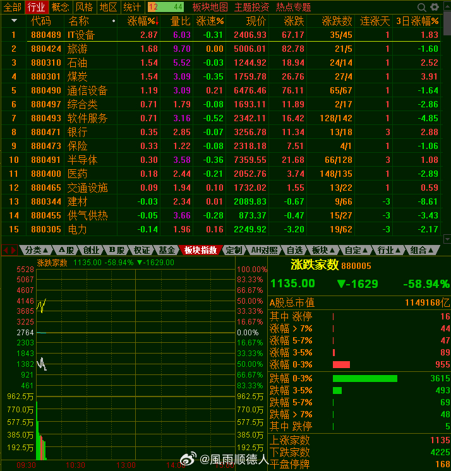Switch to the 概念 tab

click(60, 7)
